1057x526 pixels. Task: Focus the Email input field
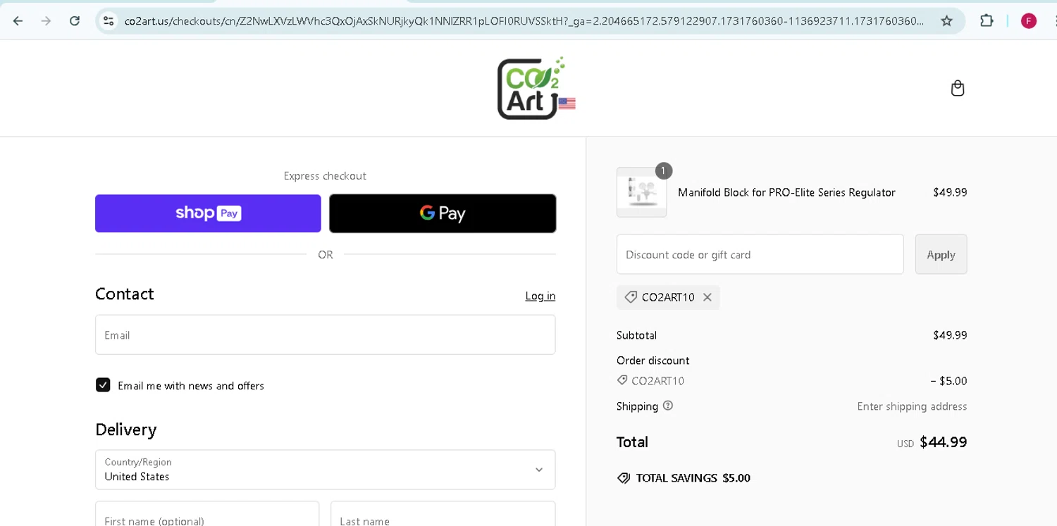tap(325, 334)
